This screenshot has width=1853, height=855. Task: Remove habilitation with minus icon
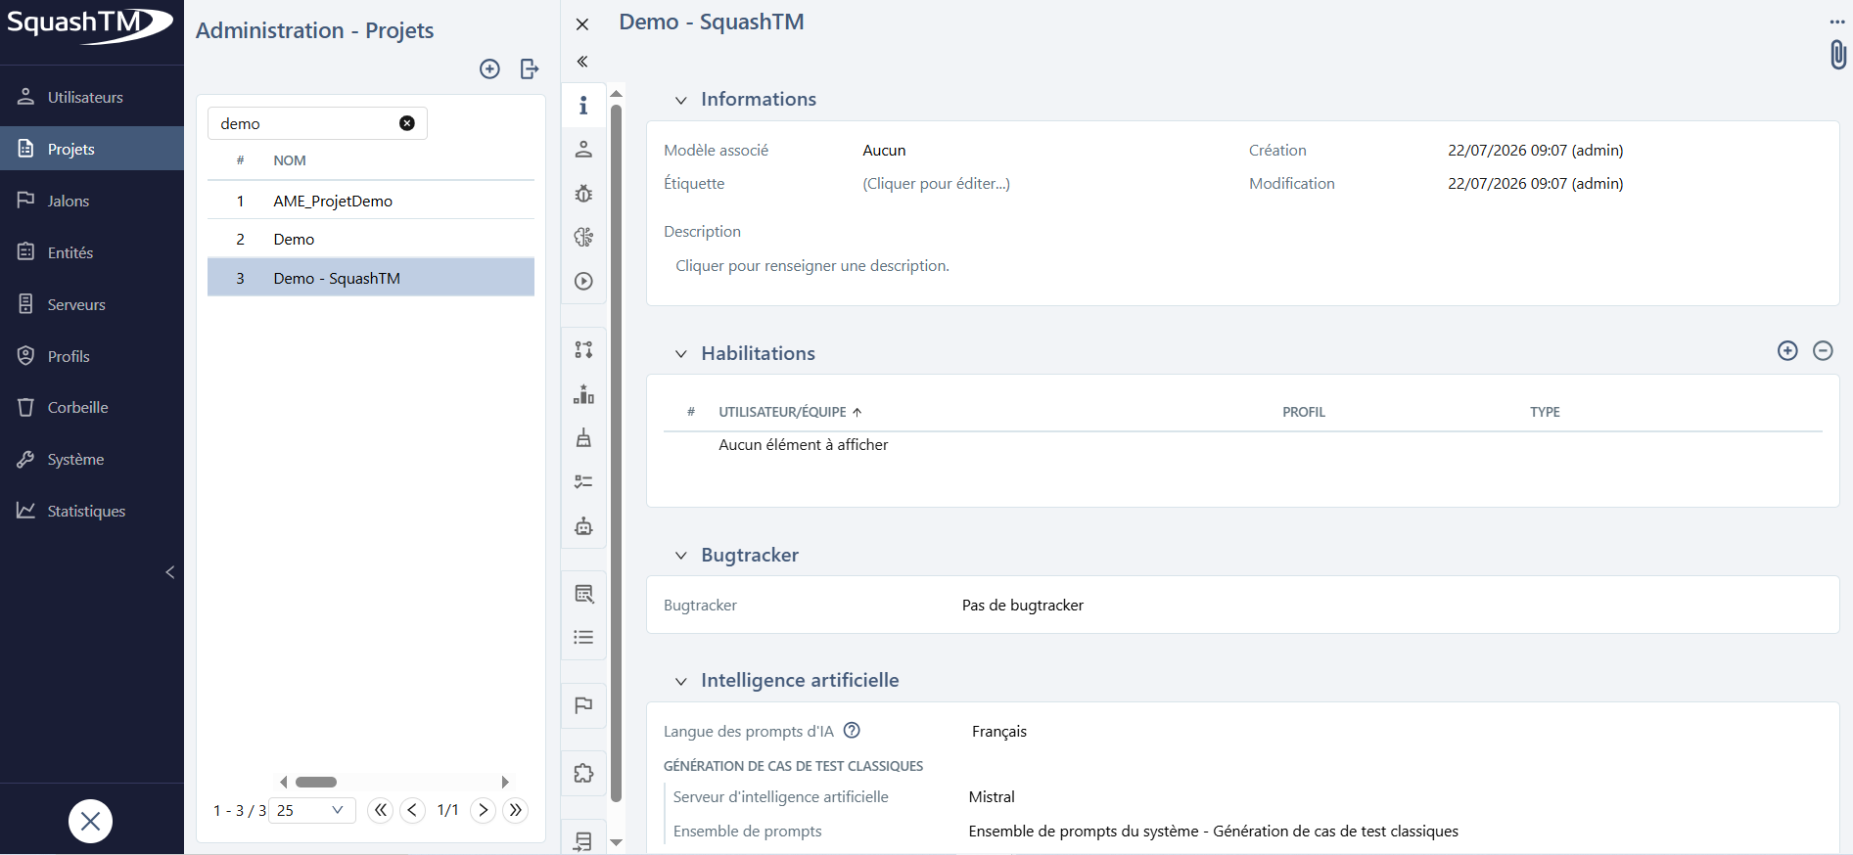(x=1823, y=350)
